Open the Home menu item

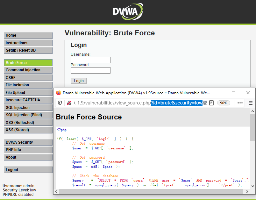tap(28, 35)
